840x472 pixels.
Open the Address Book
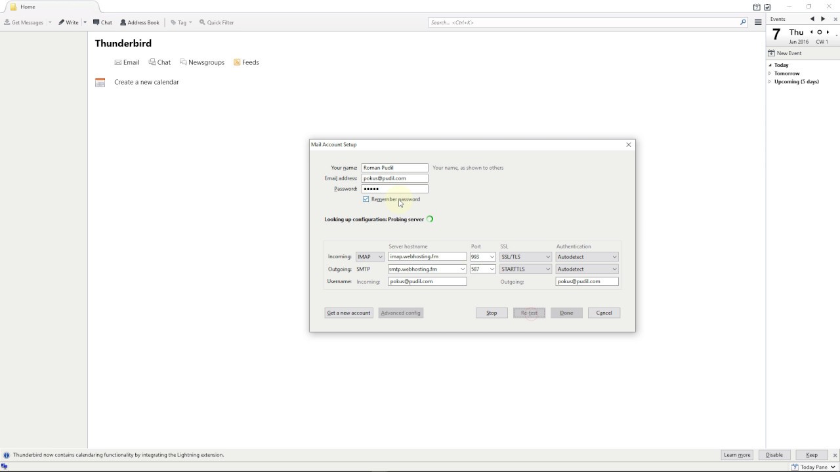point(140,22)
